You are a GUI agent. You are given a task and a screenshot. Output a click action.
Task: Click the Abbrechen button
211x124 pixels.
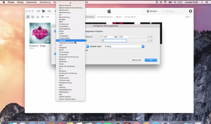point(137,60)
